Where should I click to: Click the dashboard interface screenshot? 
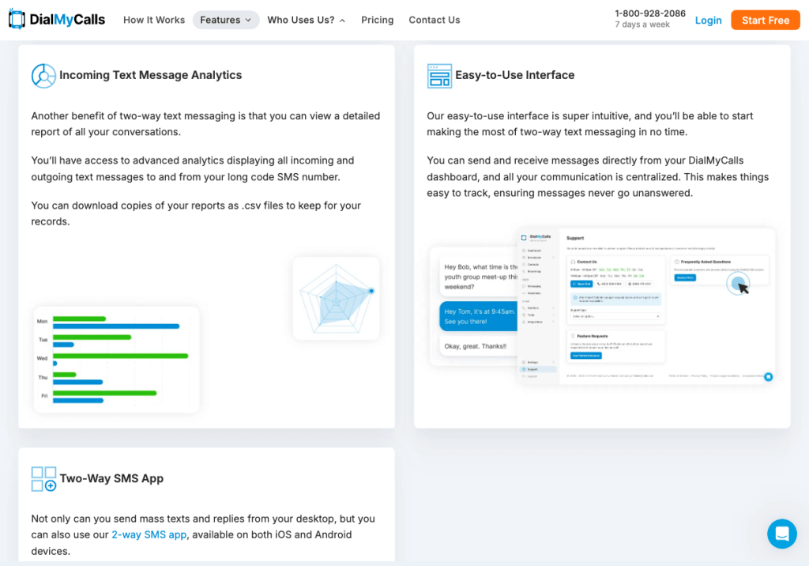coord(645,306)
